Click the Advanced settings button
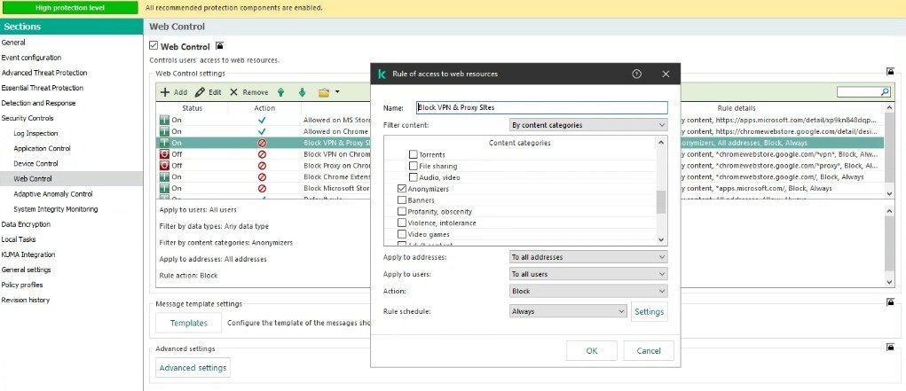 tap(193, 368)
